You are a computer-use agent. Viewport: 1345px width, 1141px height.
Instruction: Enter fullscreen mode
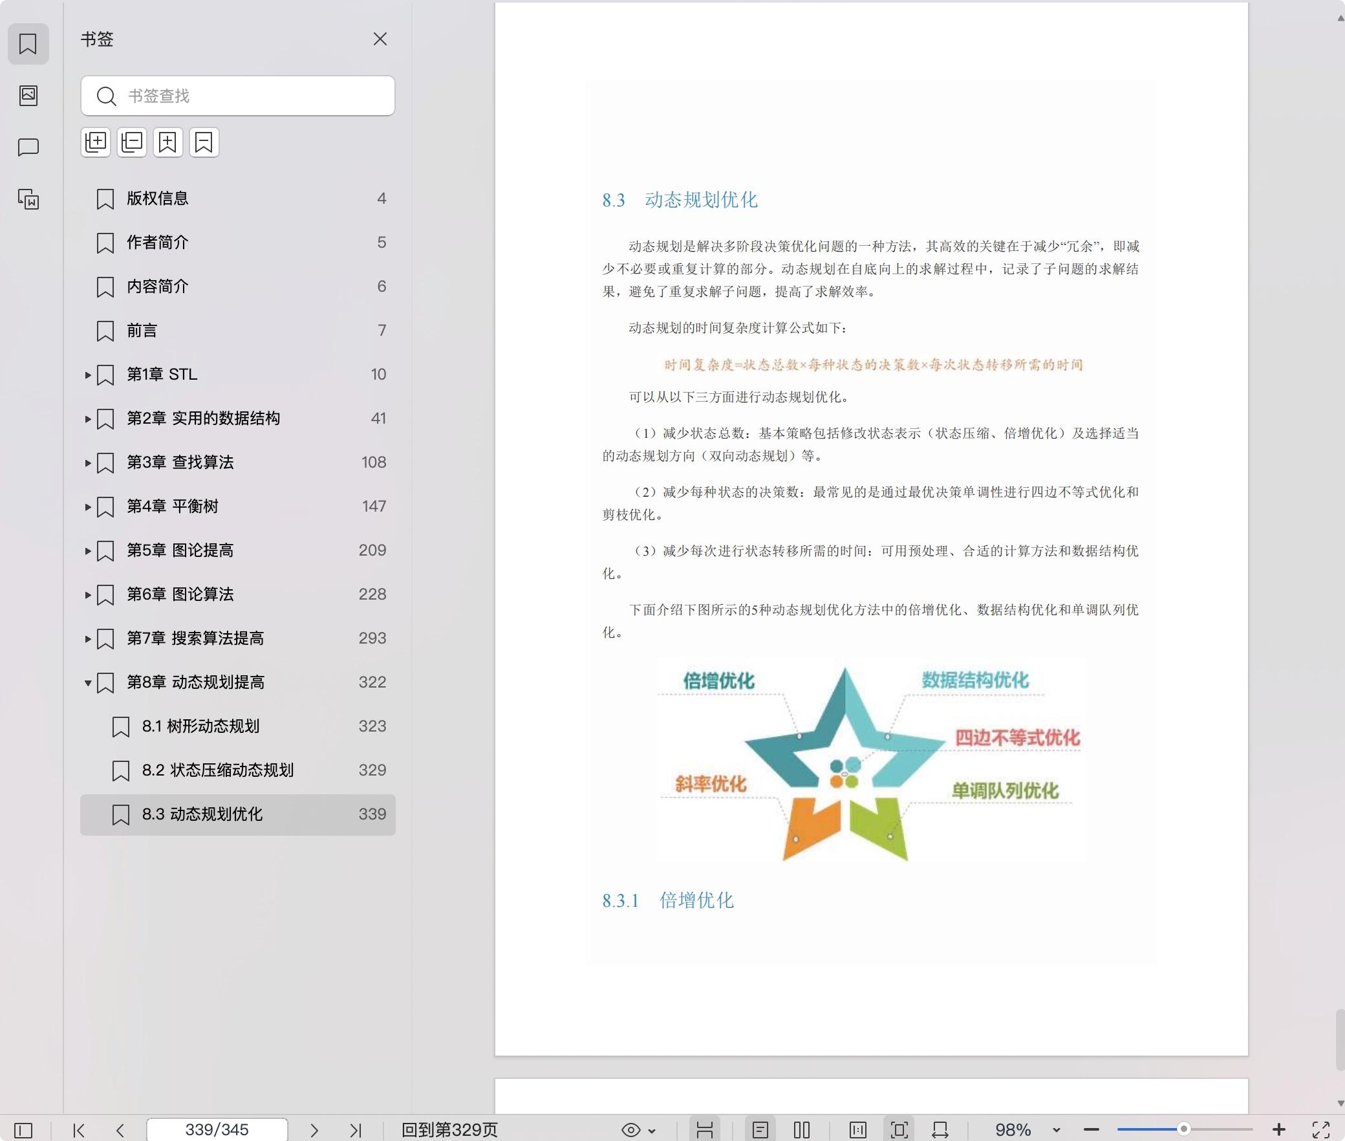pos(1320,1130)
